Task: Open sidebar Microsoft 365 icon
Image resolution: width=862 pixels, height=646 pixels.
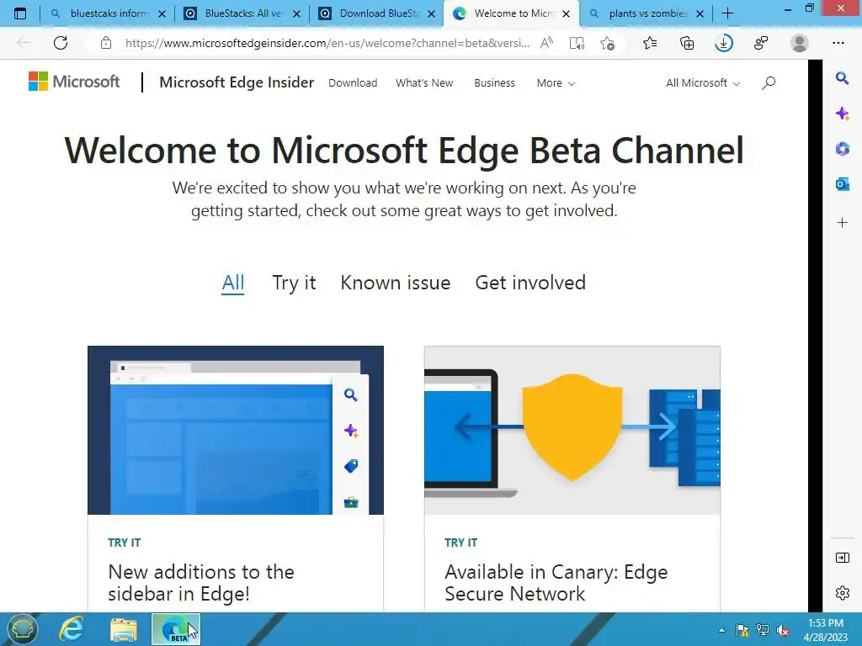Action: (x=842, y=149)
